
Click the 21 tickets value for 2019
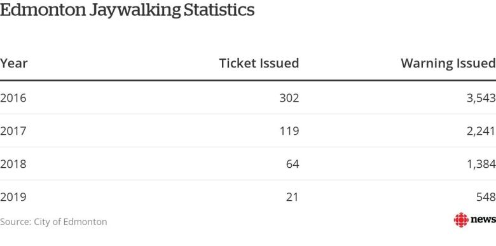click(x=293, y=197)
